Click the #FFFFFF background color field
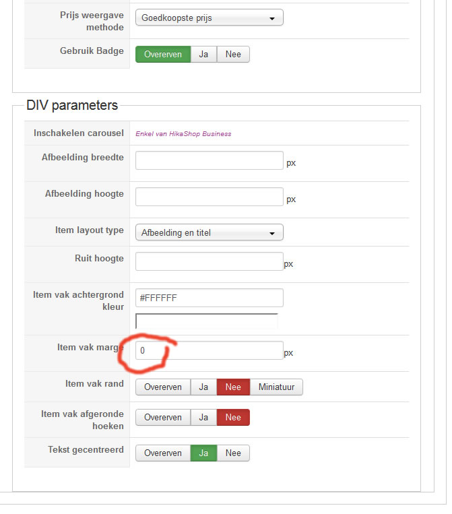The width and height of the screenshot is (452, 514). click(x=209, y=298)
